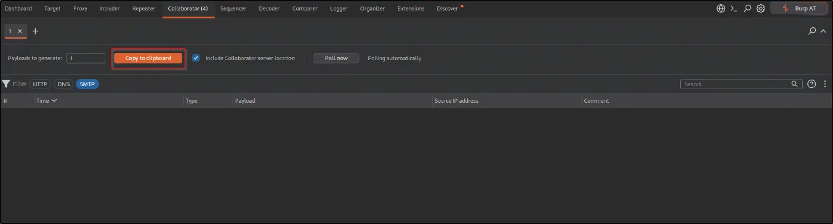Toggle the HTTP filter chip
This screenshot has height=224, width=833.
(40, 84)
